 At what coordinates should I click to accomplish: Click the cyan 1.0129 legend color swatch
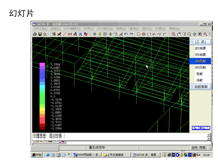click(x=42, y=87)
